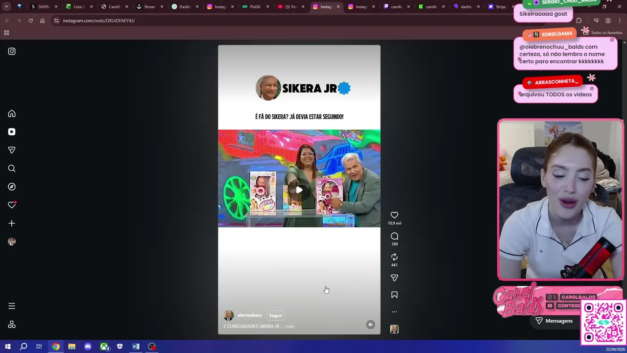Open Explore compass in the sidebar

point(12,187)
